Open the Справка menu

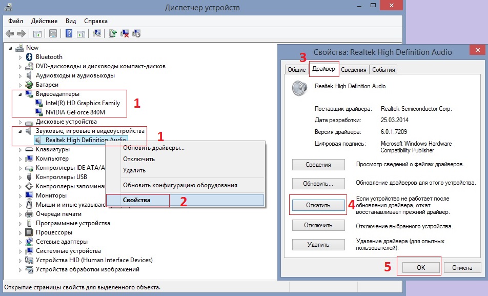(x=96, y=21)
